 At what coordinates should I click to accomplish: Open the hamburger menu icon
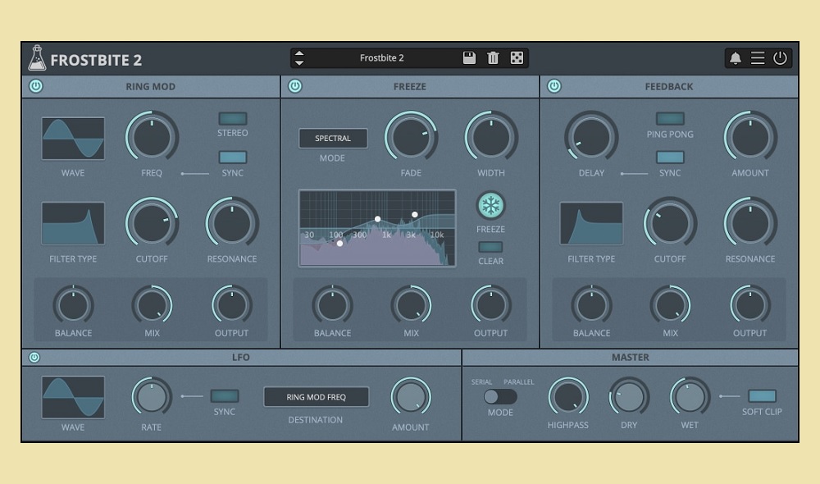758,58
